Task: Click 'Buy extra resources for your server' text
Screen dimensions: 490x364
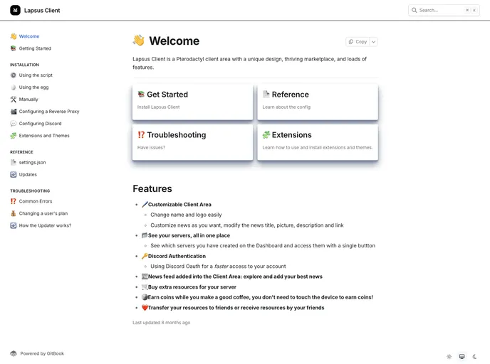Action: (192, 287)
